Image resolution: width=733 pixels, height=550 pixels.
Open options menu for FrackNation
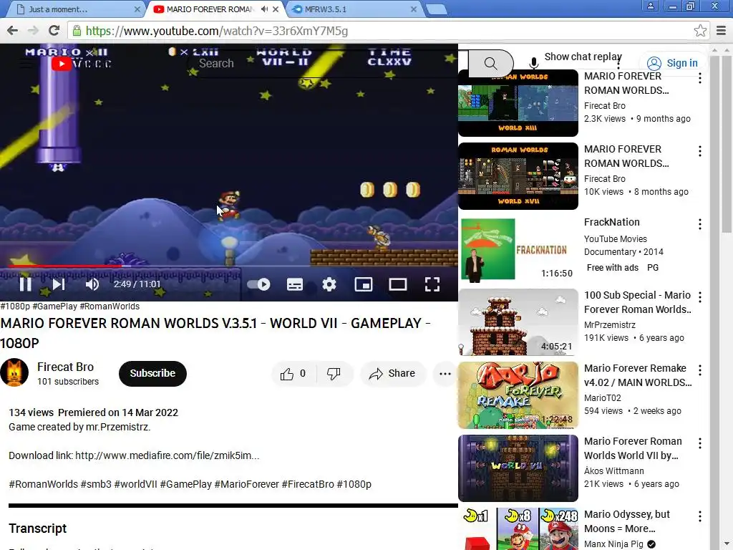tap(700, 224)
